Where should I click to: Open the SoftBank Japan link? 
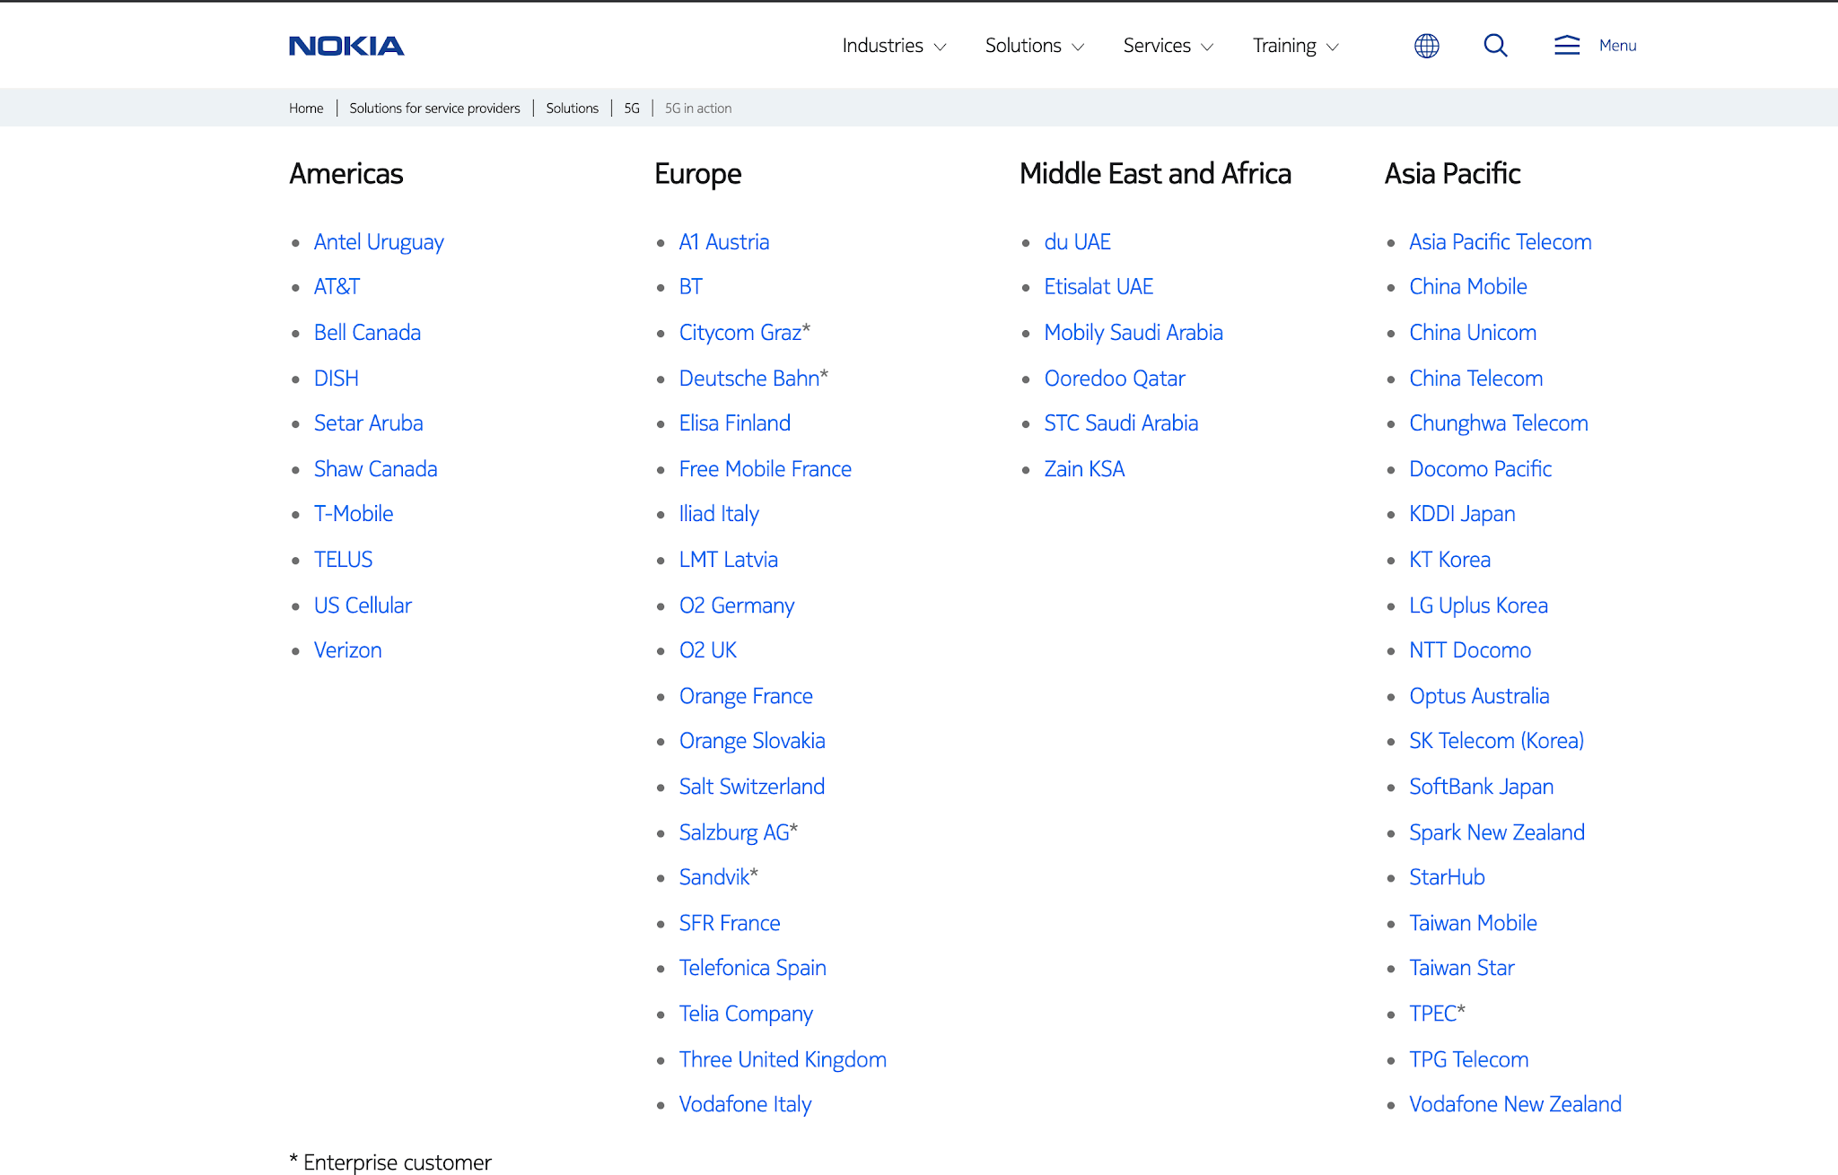point(1481,786)
